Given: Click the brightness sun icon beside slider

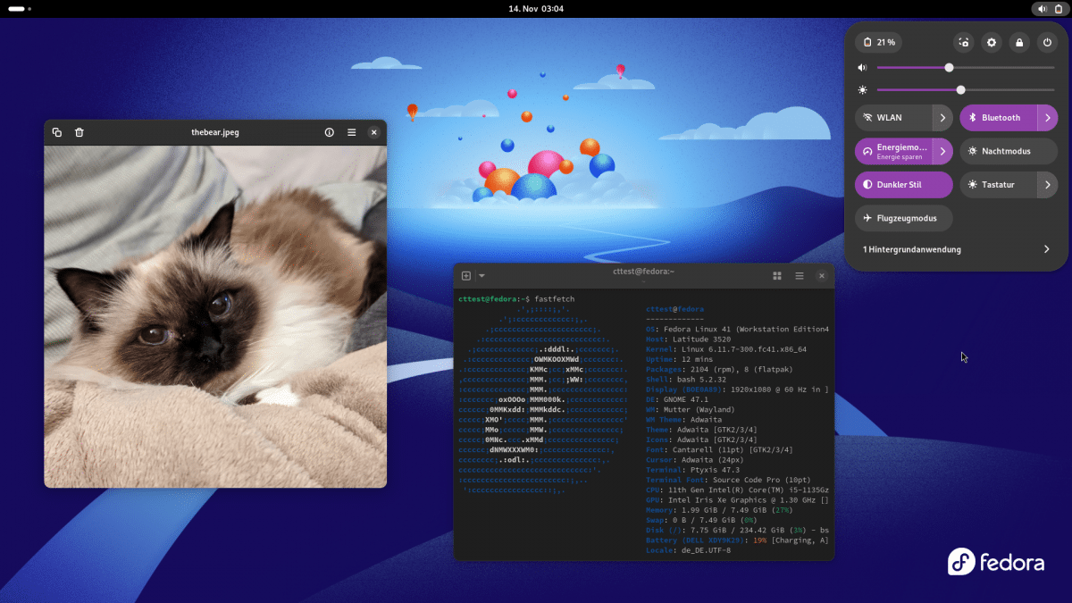Looking at the screenshot, I should 862,90.
